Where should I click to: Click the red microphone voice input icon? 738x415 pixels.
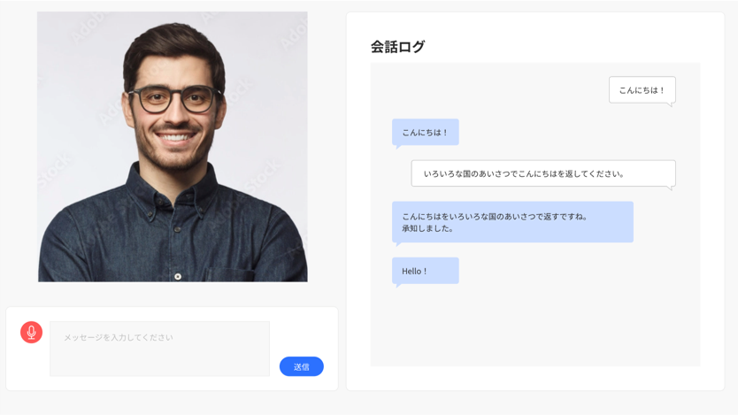click(32, 332)
